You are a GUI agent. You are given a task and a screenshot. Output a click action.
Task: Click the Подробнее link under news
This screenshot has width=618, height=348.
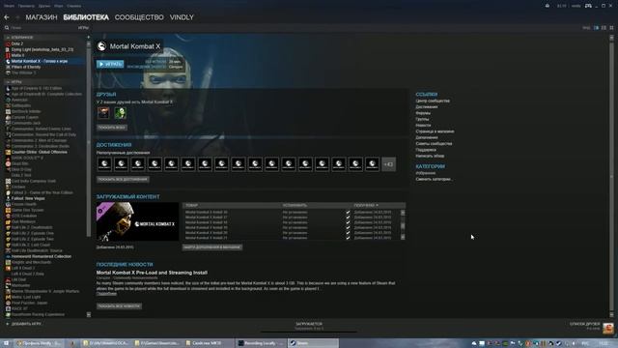106,294
